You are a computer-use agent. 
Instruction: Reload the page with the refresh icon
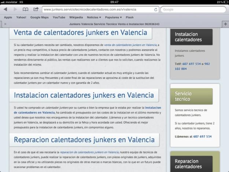click(x=156, y=10)
